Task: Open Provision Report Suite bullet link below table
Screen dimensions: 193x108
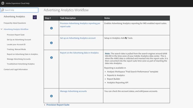Action: tap(58, 105)
